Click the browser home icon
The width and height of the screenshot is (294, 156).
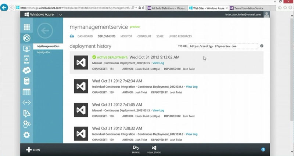click(280, 8)
